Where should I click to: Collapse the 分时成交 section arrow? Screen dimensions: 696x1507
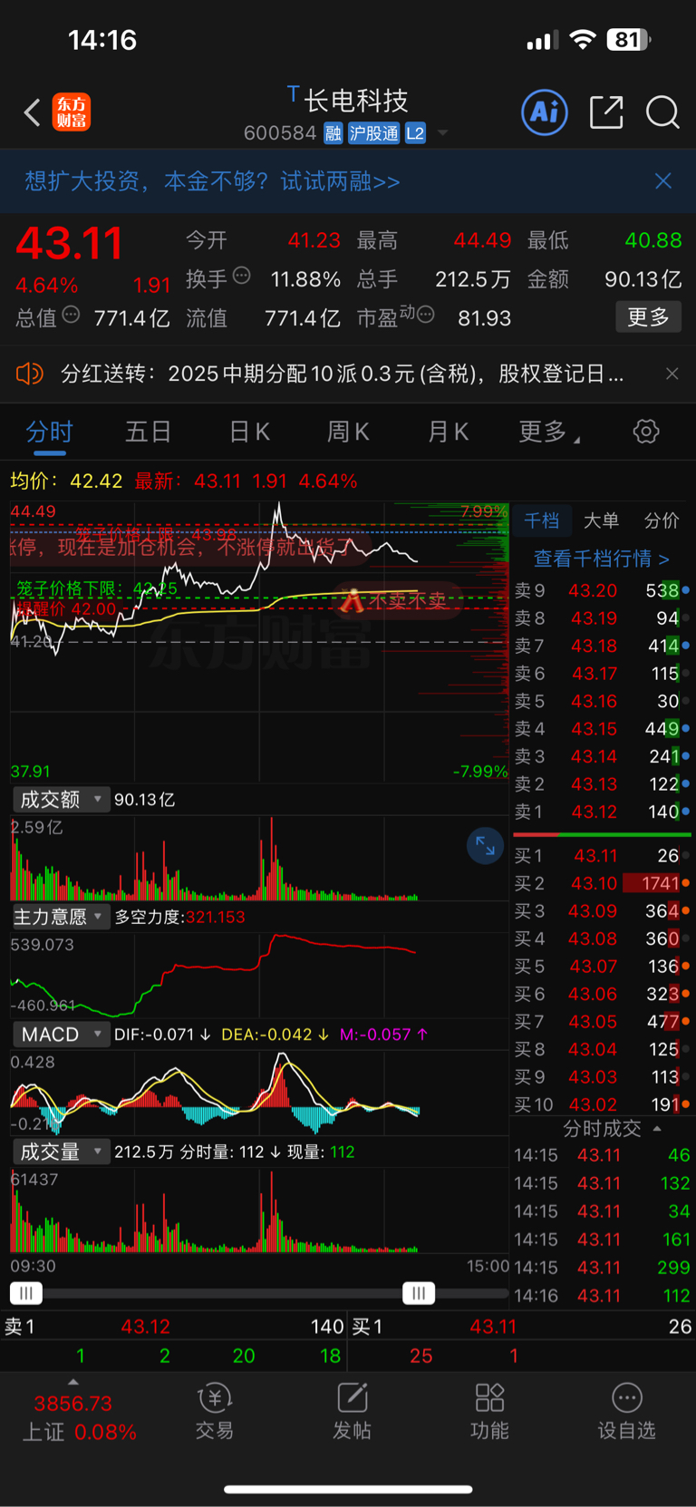(x=657, y=1129)
